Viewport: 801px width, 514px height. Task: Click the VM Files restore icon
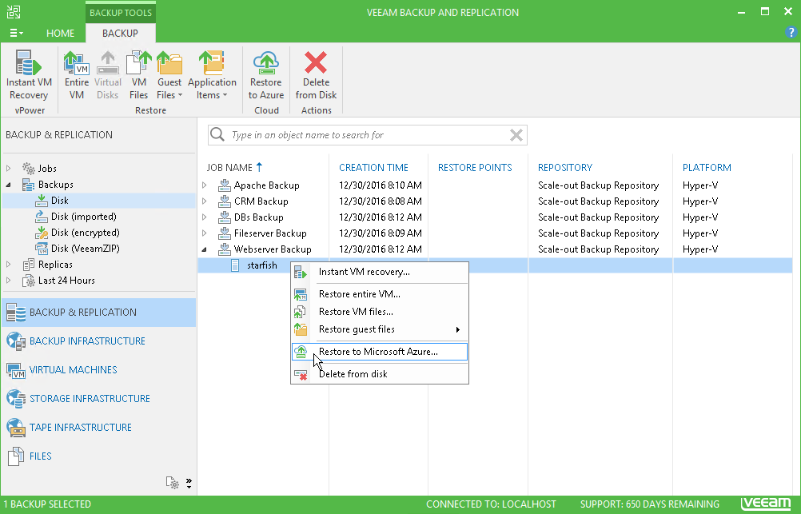138,75
